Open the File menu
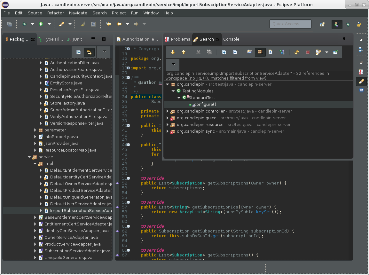The width and height of the screenshot is (369, 275). (x=7, y=13)
